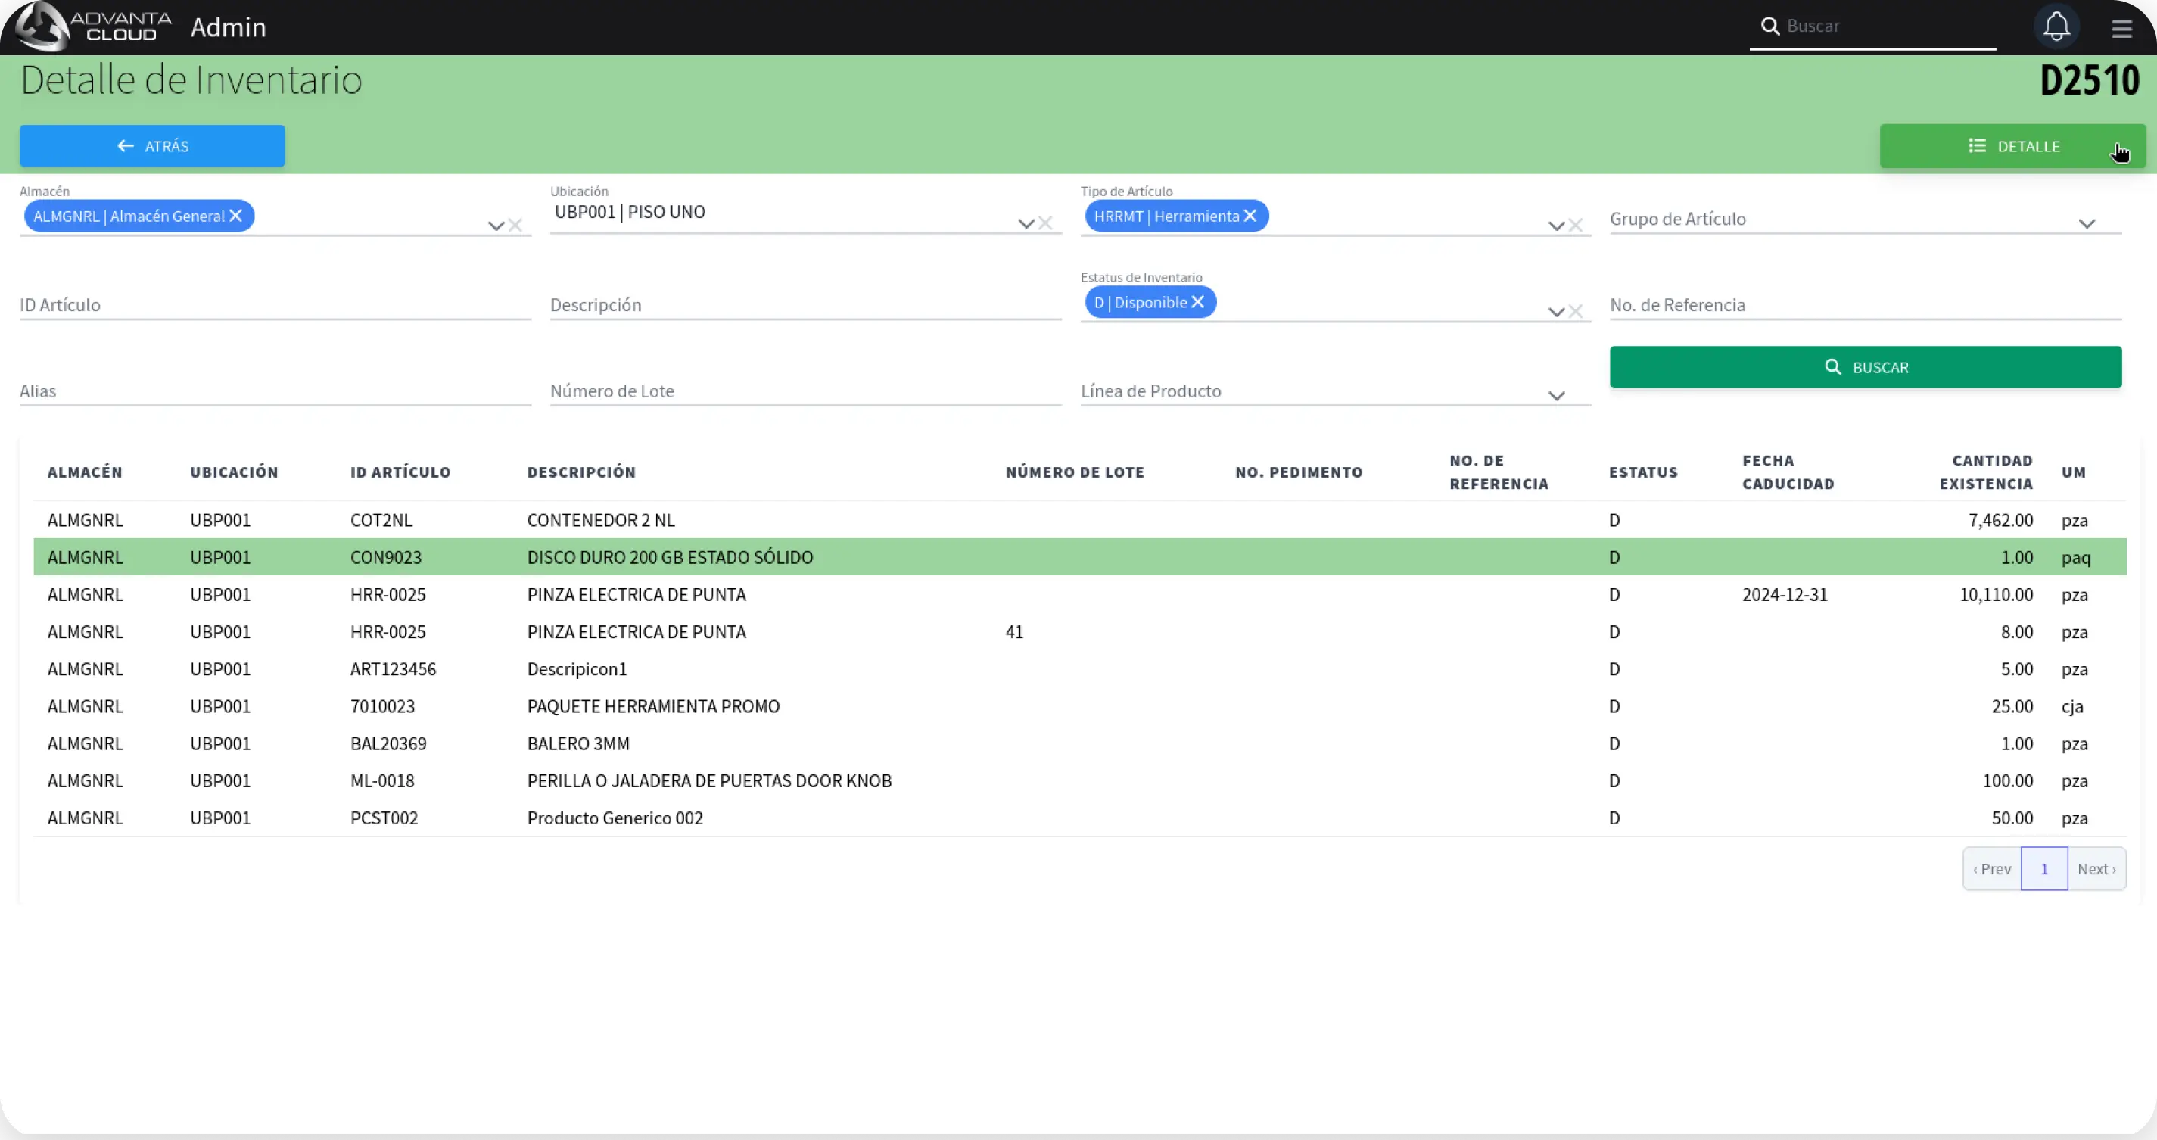Go to page 1 in pagination
This screenshot has width=2157, height=1140.
[x=2043, y=868]
